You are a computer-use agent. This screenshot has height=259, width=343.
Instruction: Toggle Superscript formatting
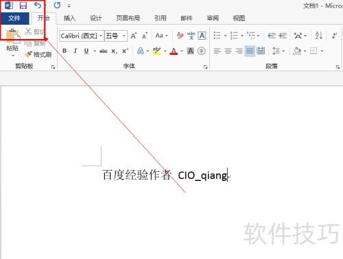[125, 51]
